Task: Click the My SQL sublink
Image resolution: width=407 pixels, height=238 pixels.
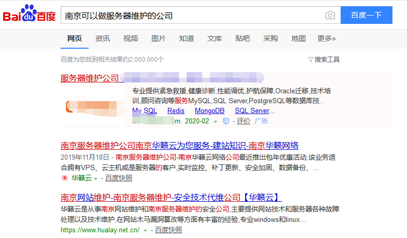Action: point(145,111)
